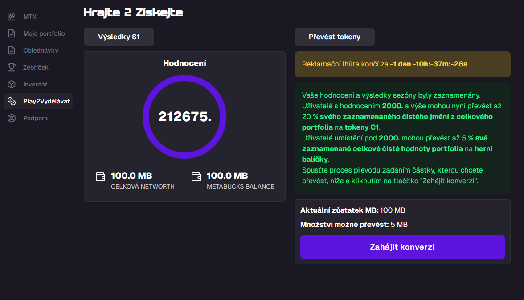Click the Aktuální zůstatek MB: 100 MB line
Screen dimensions: 524x300
[352, 210]
